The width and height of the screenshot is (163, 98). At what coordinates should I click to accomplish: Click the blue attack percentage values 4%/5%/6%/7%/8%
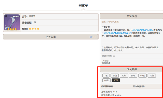coord(142,30)
